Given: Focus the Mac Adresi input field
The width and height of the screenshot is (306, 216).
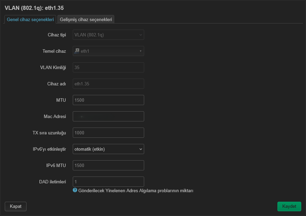Looking at the screenshot, I should click(x=108, y=116).
